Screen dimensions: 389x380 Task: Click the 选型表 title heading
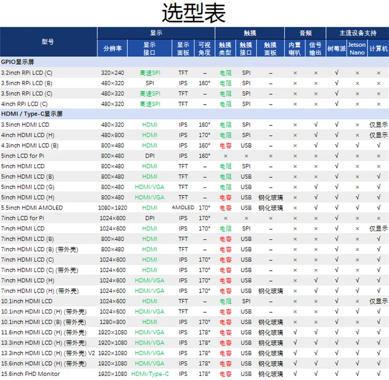(194, 12)
